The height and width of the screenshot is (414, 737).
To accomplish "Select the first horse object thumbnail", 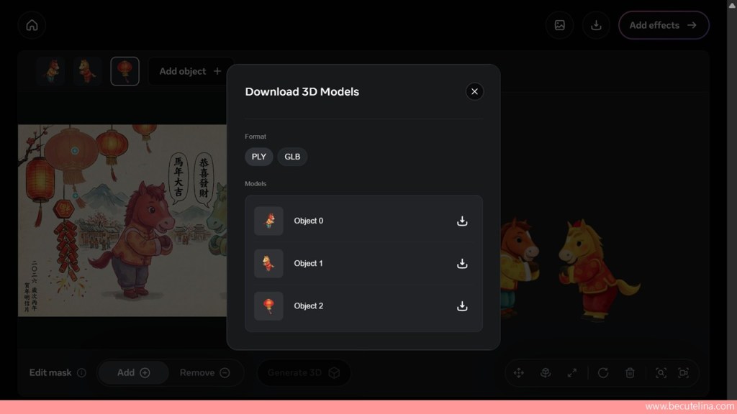I will pos(51,71).
